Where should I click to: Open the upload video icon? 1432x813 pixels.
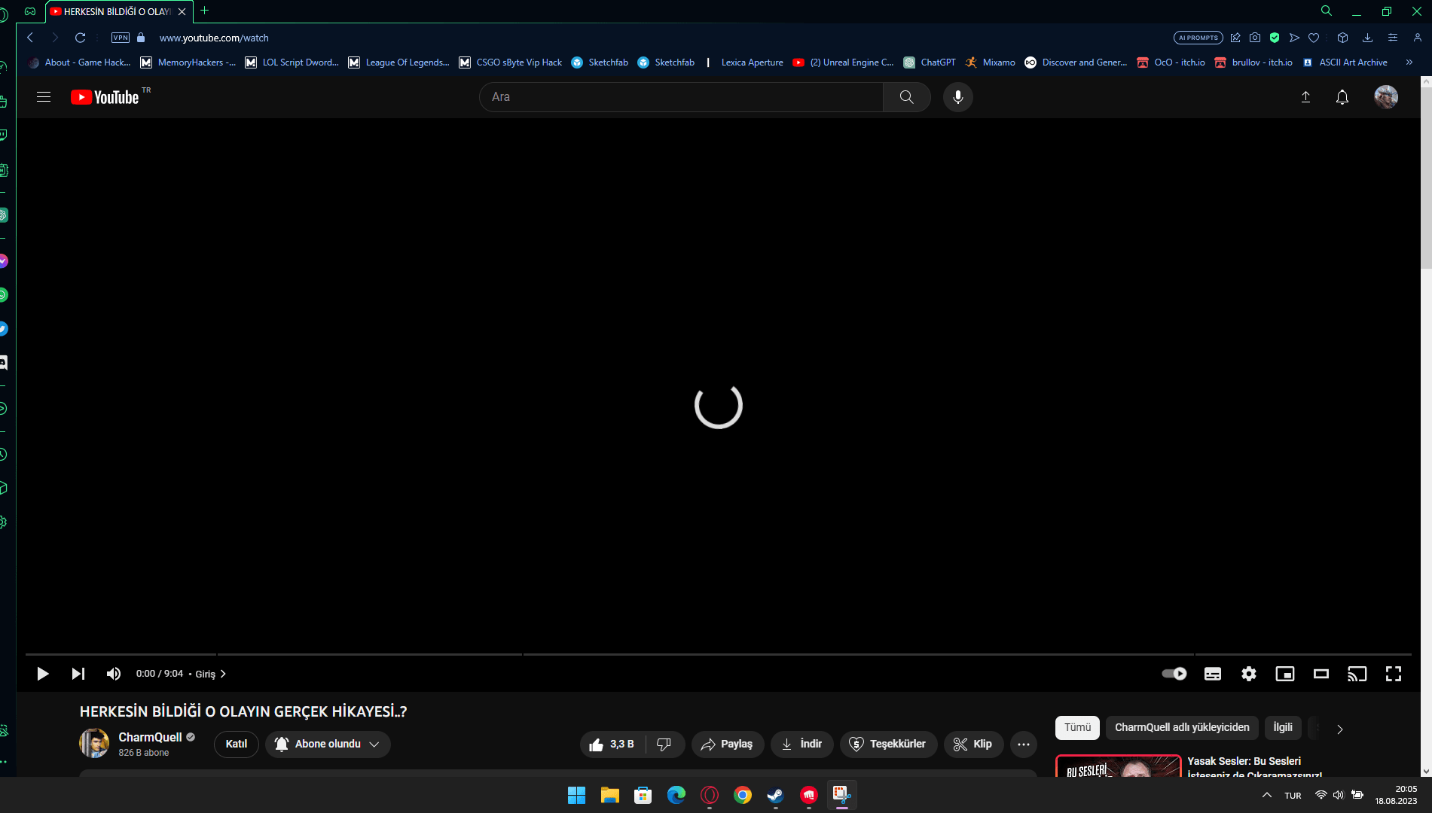[1305, 97]
